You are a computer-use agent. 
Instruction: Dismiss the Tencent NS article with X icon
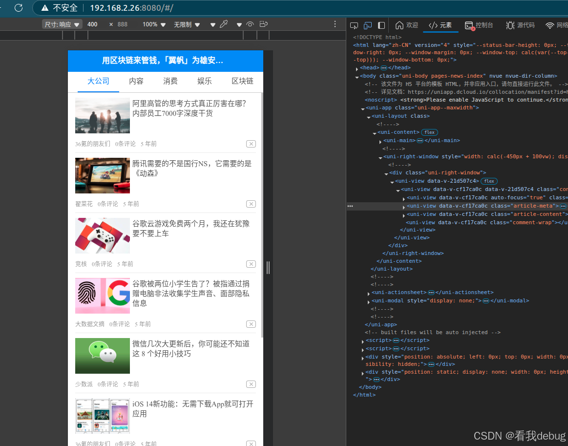point(251,204)
